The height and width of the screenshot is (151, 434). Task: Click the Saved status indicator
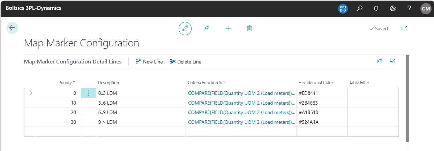pos(379,29)
